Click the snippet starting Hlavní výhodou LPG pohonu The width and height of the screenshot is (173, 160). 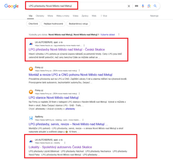click(x=75, y=55)
